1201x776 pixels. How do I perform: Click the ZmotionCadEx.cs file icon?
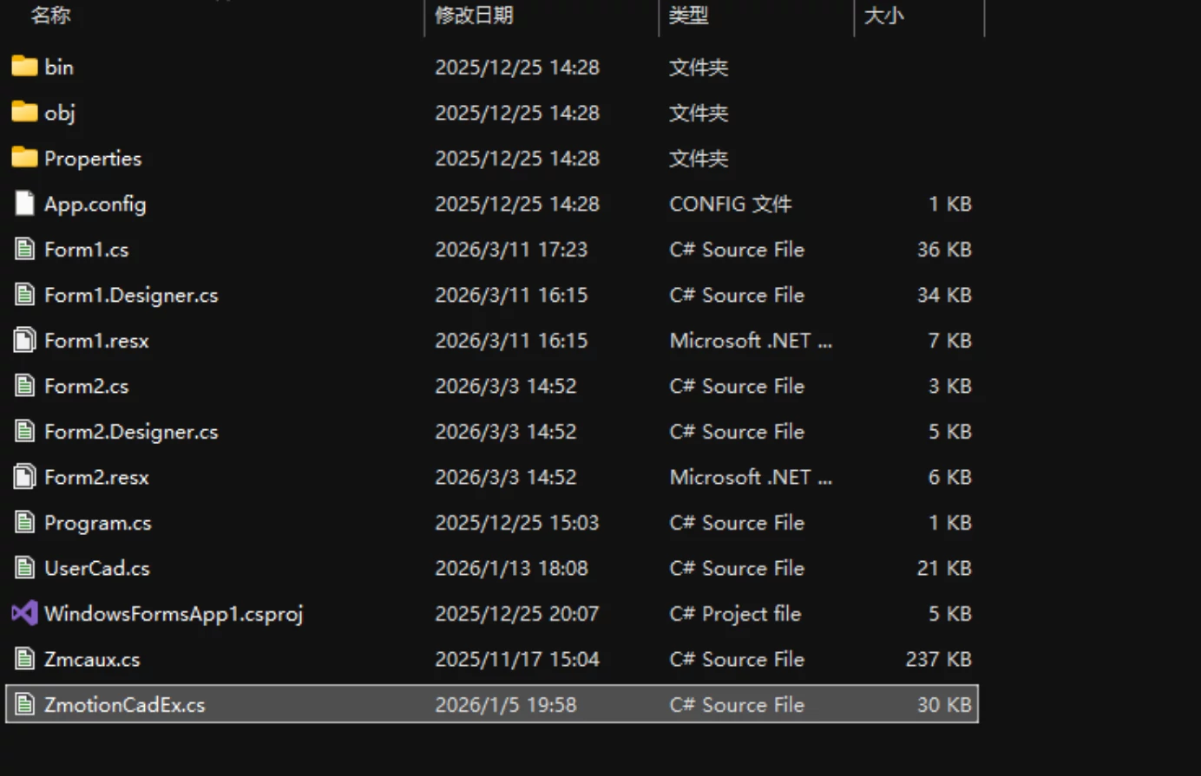coord(24,705)
